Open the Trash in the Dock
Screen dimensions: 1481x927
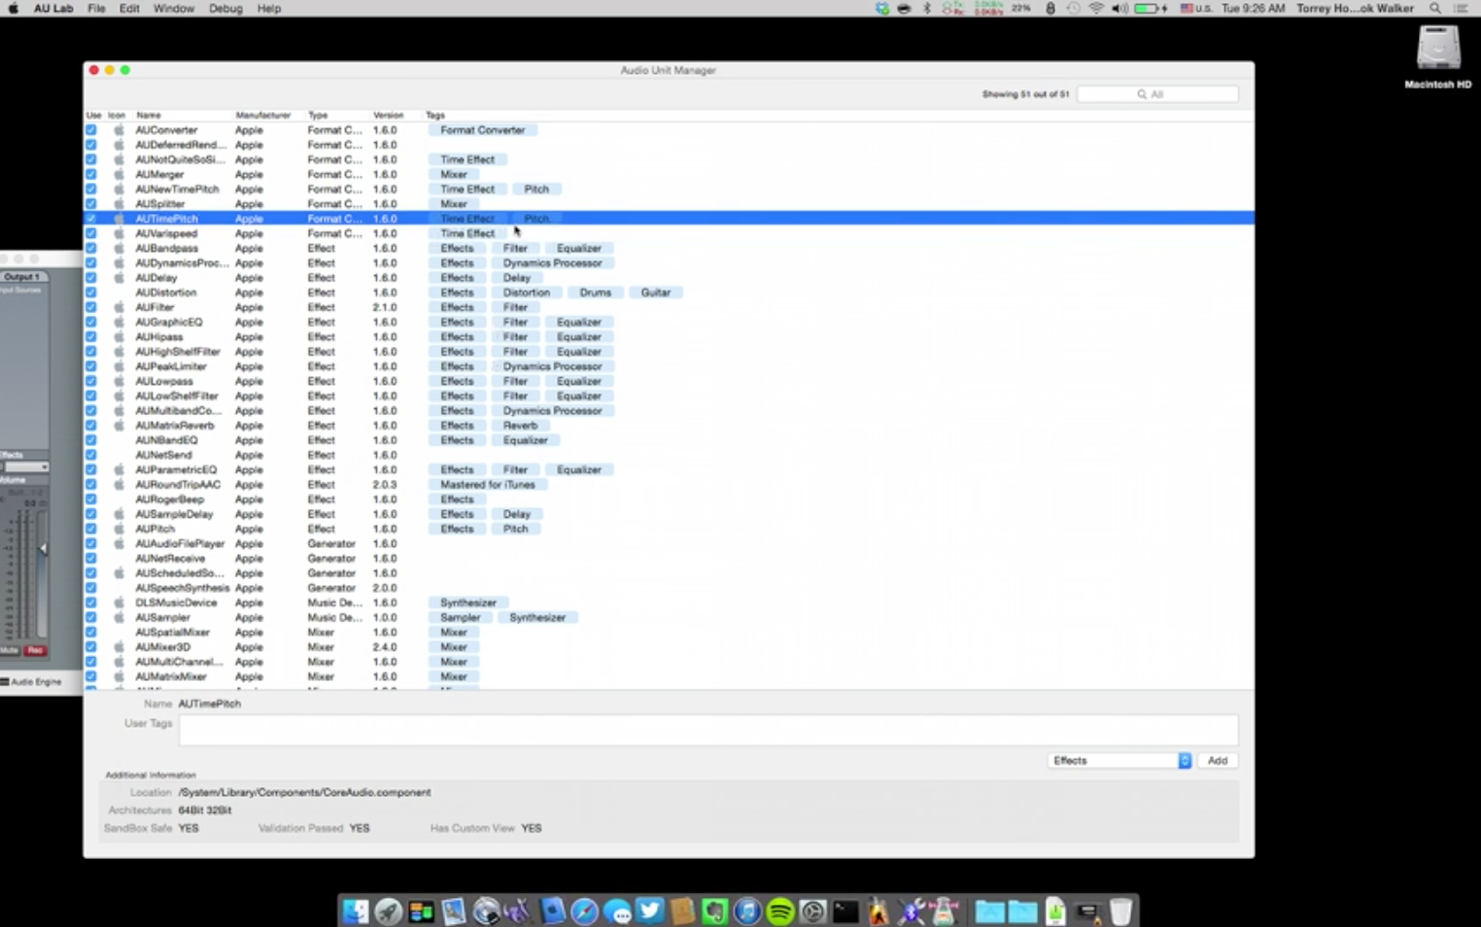(1120, 911)
